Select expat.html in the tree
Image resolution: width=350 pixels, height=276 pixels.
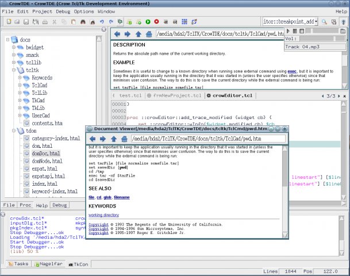coord(45,168)
